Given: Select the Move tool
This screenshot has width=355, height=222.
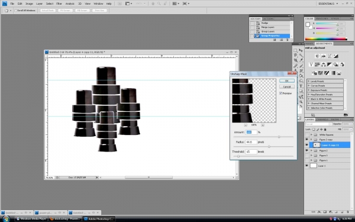Looking at the screenshot, I should 301,50.
